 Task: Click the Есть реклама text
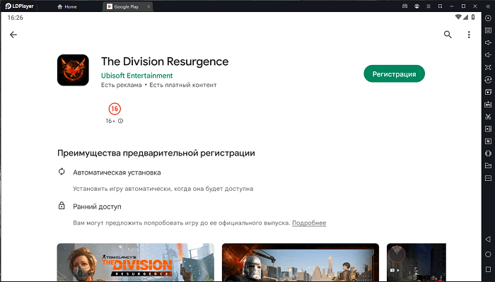tap(121, 85)
